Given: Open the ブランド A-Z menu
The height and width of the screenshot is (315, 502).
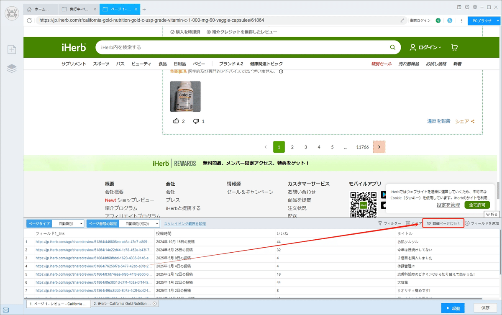Looking at the screenshot, I should coord(231,64).
